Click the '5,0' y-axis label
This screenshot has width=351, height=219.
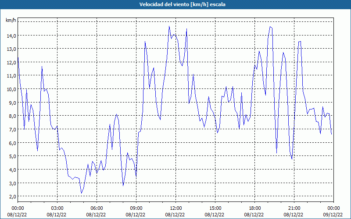tap(12, 156)
